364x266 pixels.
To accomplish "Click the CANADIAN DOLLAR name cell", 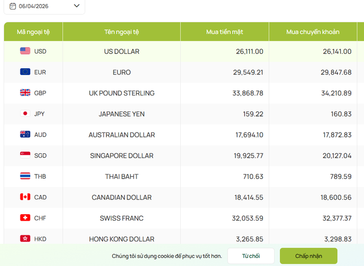I will click(122, 198).
